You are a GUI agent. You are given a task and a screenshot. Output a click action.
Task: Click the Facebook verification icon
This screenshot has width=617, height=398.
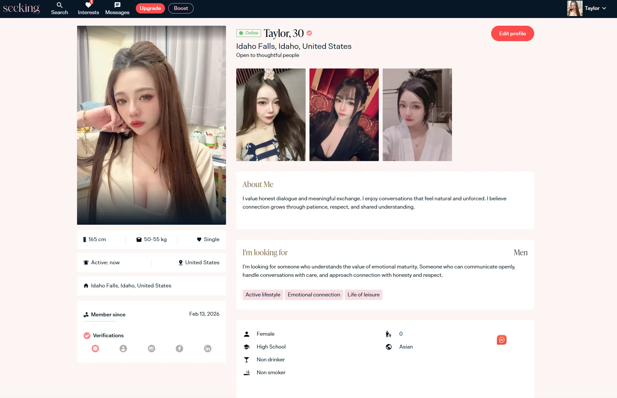click(x=179, y=348)
